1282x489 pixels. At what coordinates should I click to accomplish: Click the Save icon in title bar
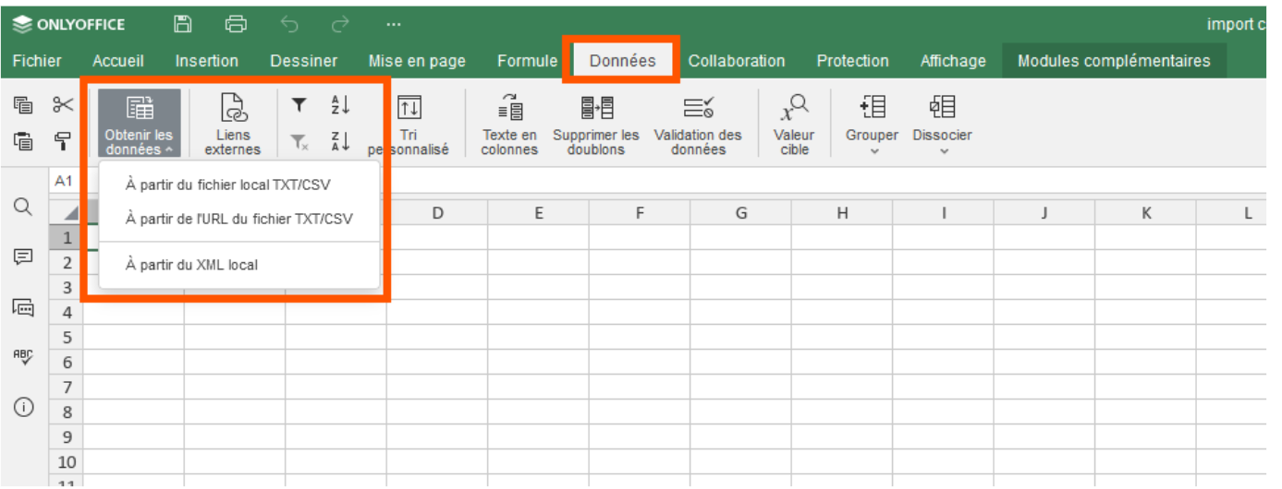[x=183, y=25]
